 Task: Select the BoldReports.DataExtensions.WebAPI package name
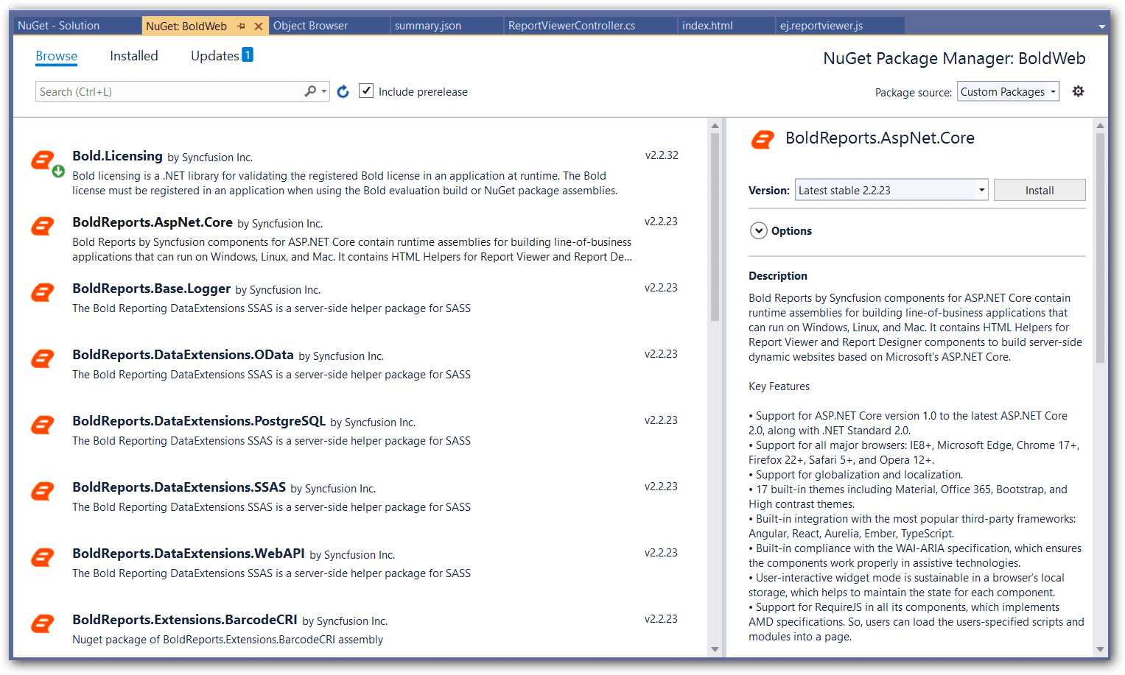pyautogui.click(x=189, y=554)
